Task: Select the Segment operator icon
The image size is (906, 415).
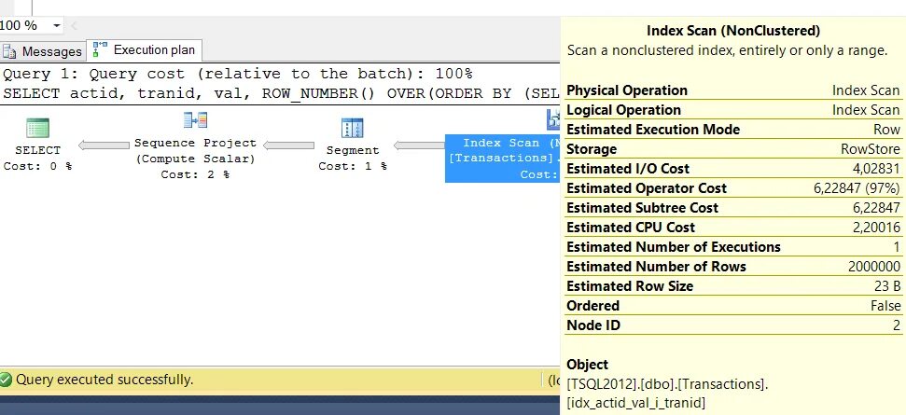Action: 352,128
